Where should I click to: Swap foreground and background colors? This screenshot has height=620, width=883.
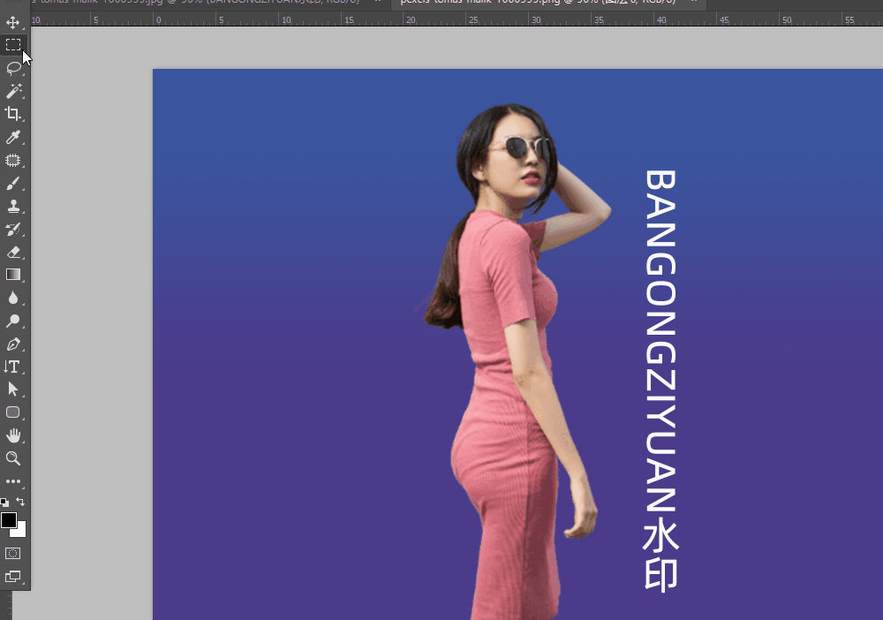[x=21, y=502]
